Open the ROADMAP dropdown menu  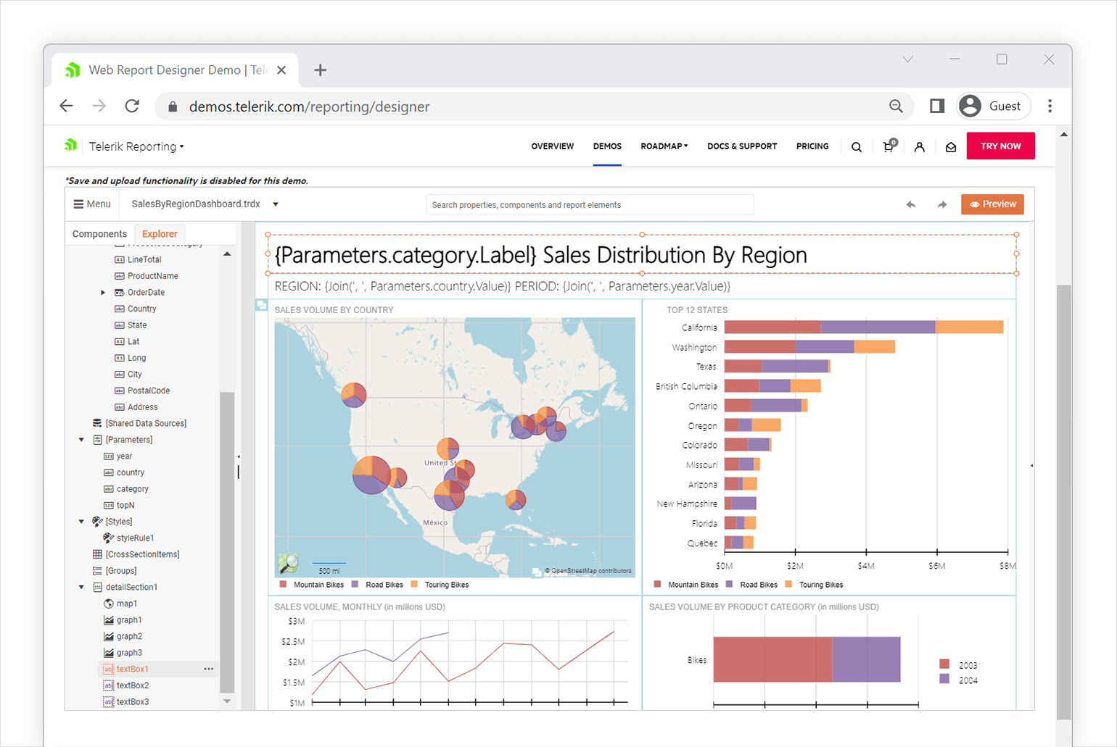(x=664, y=146)
